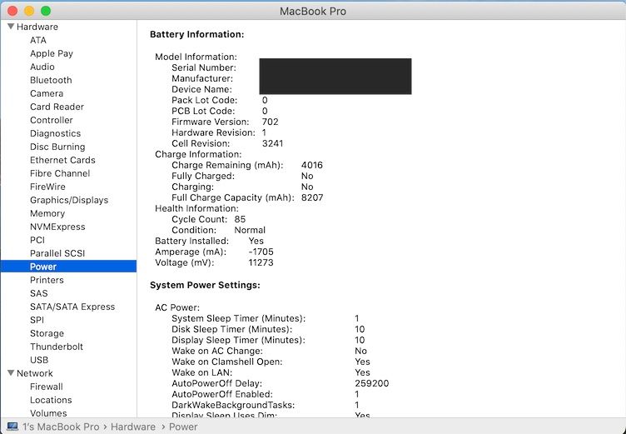Select Card Reader in the sidebar
This screenshot has width=626, height=434.
point(57,107)
